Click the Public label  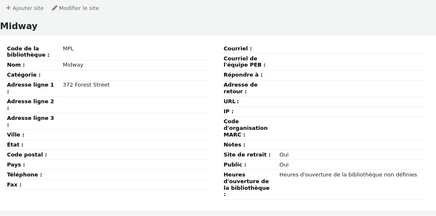pyautogui.click(x=235, y=165)
